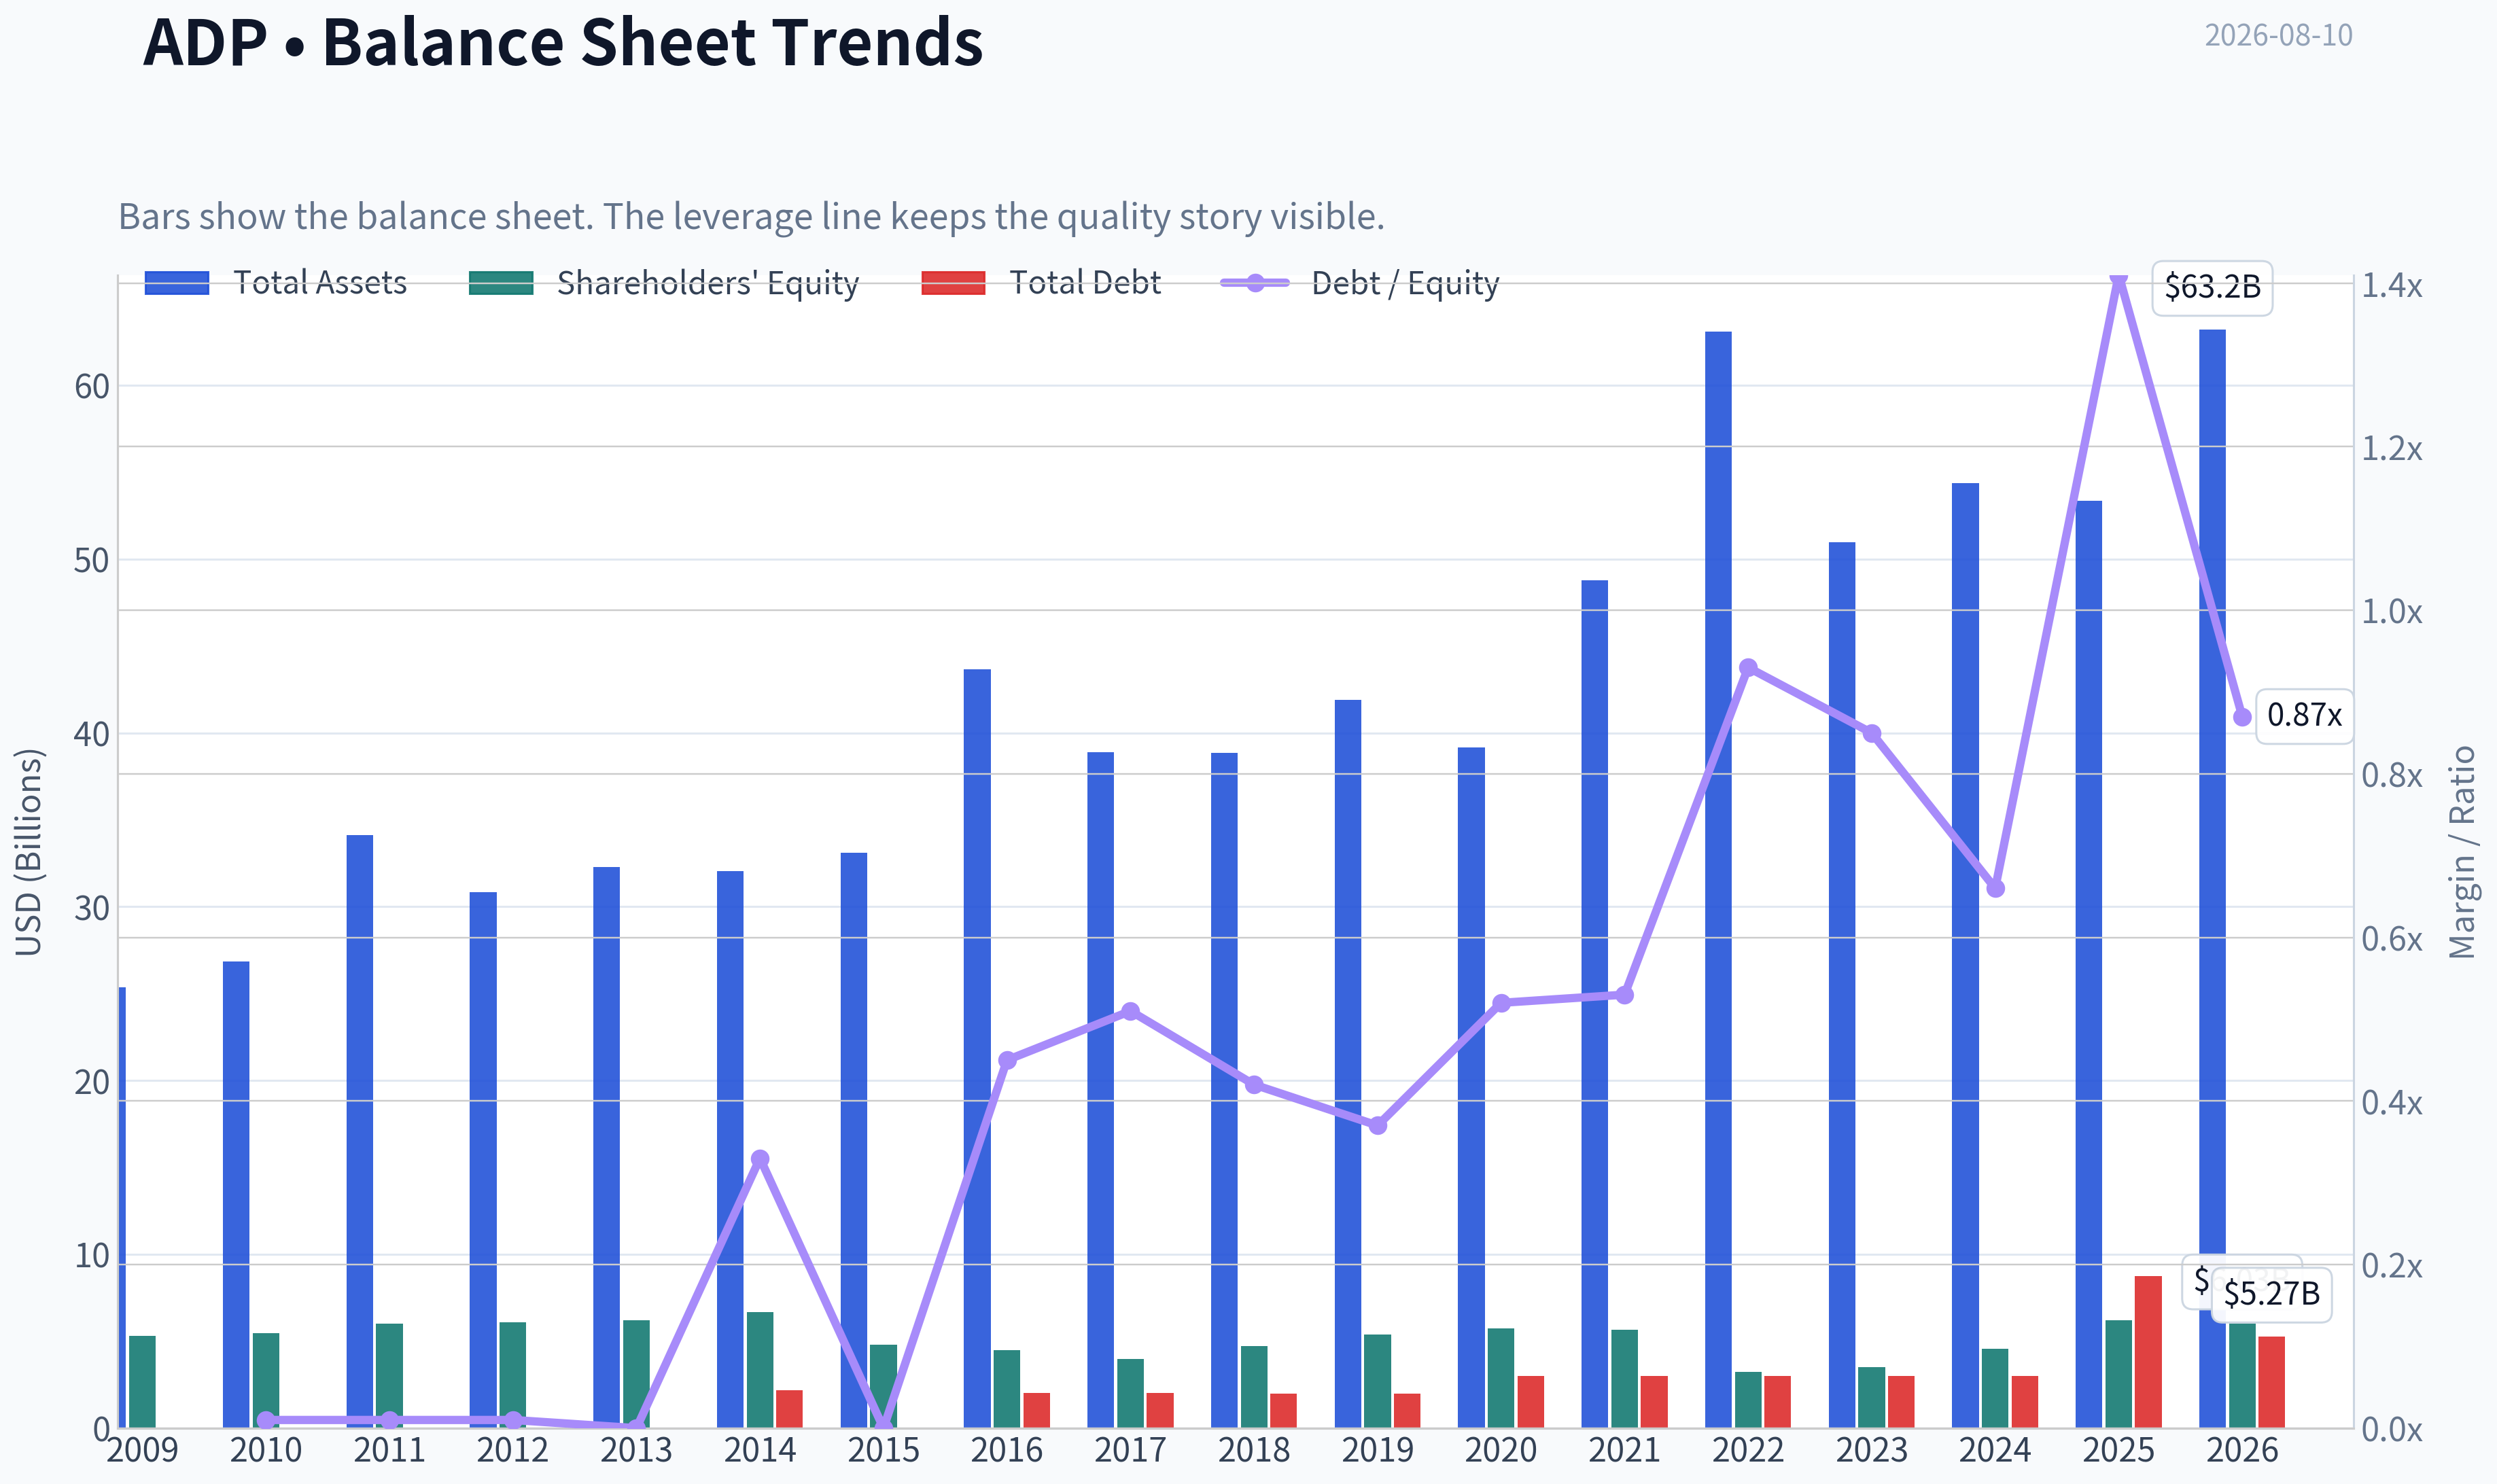Click the 2025 red Total Debt bar
This screenshot has height=1484, width=2497.
[2148, 1352]
